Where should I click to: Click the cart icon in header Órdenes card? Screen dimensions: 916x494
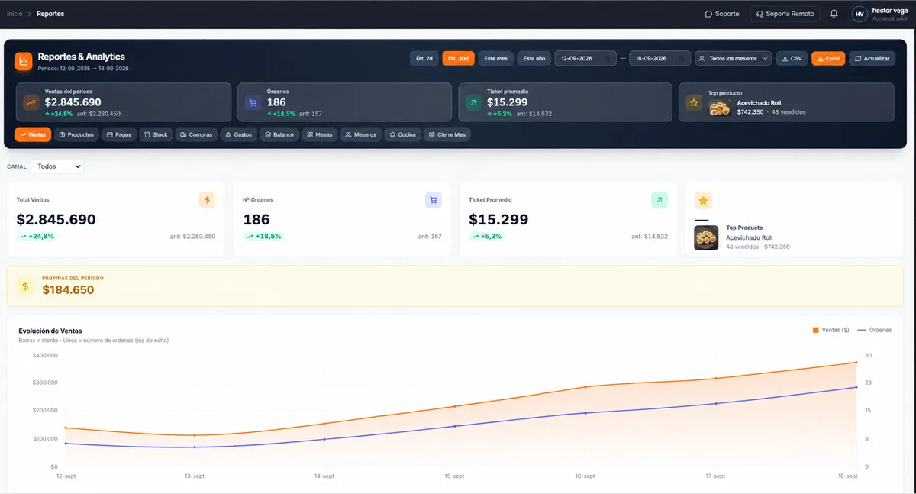pyautogui.click(x=253, y=102)
